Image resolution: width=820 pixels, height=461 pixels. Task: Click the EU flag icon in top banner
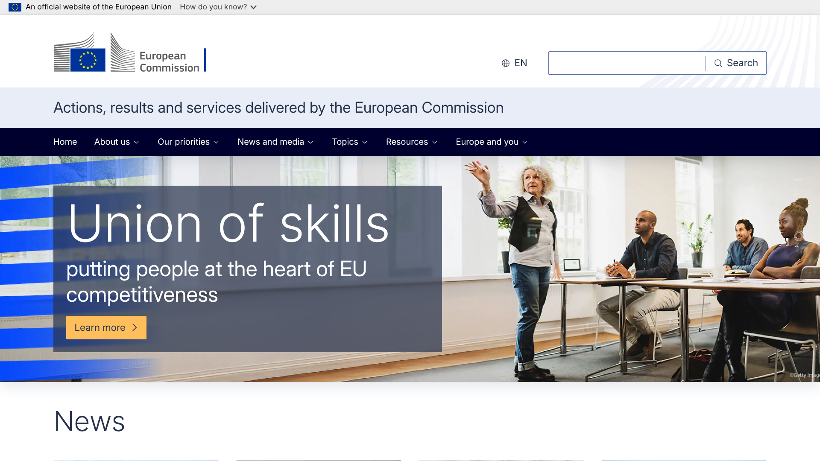click(x=15, y=7)
